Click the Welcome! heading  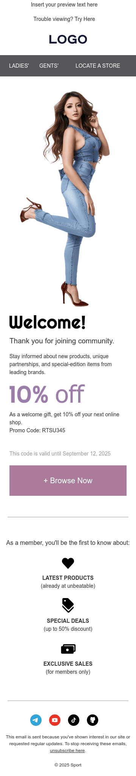48,322
